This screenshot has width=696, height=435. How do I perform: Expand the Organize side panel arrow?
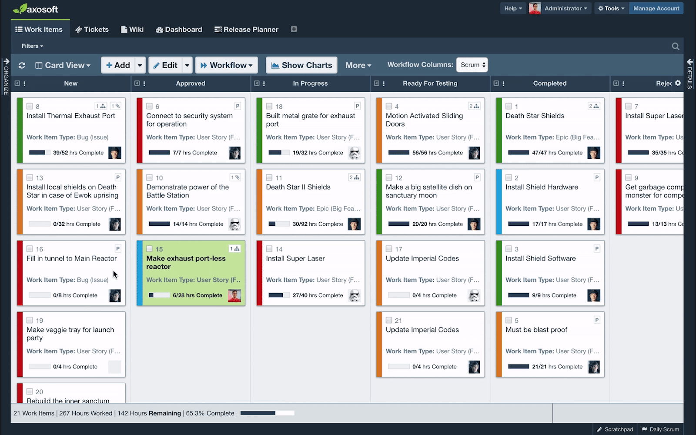pyautogui.click(x=6, y=62)
